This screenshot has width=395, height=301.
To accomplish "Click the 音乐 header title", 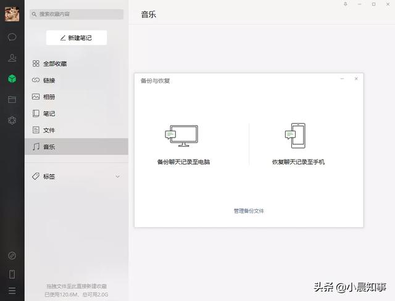I will pos(149,15).
